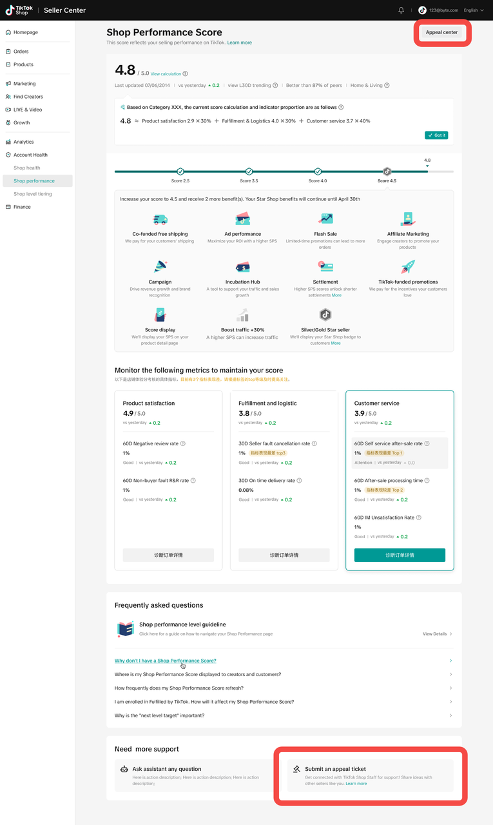Screen dimensions: 493x825
Task: Click the Co-funded free shipping truck icon
Action: [160, 220]
